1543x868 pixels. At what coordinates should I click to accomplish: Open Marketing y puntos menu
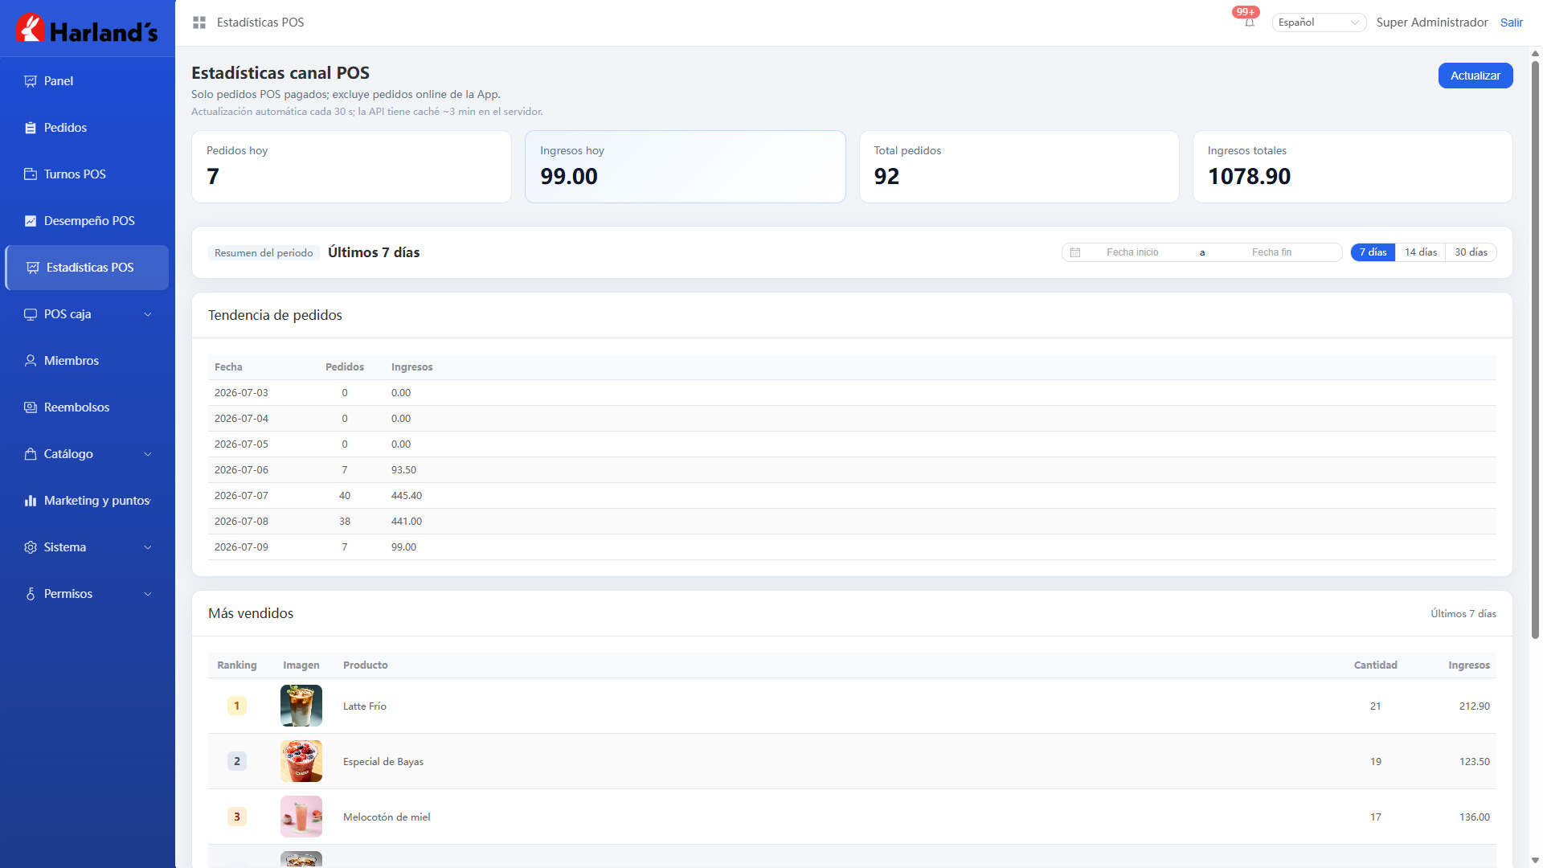tap(88, 501)
